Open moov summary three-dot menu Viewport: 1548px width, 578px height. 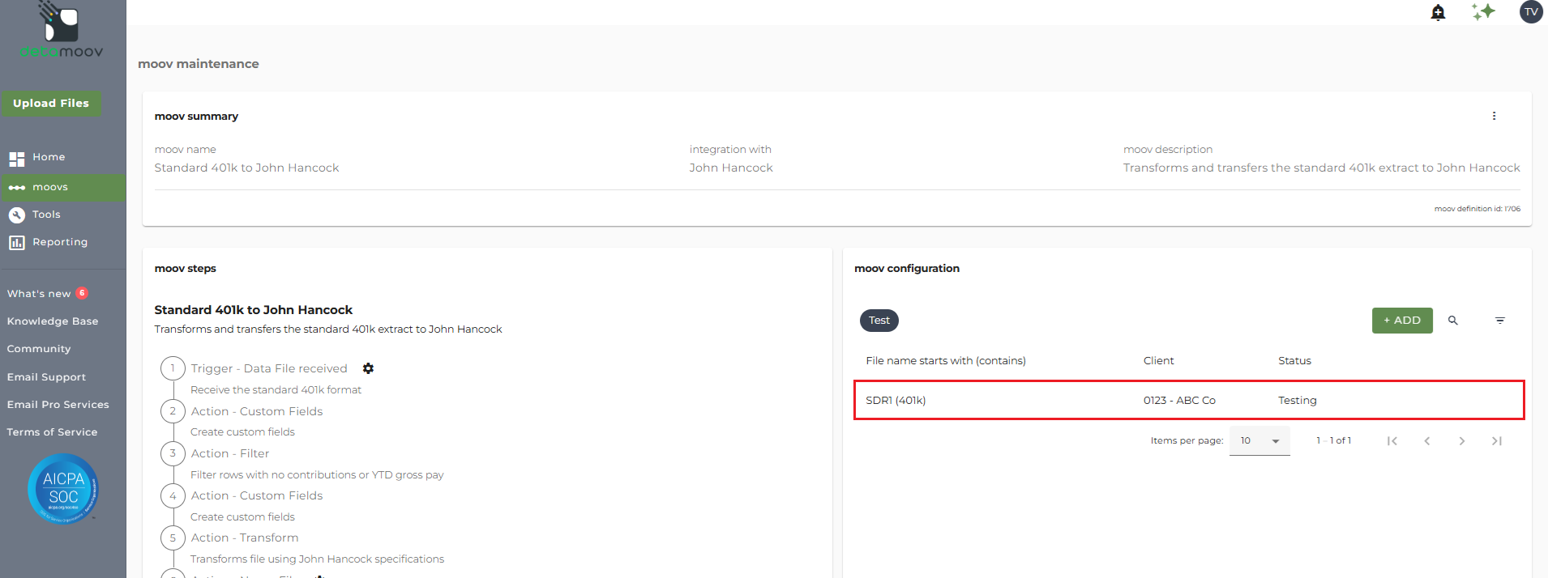(1494, 116)
